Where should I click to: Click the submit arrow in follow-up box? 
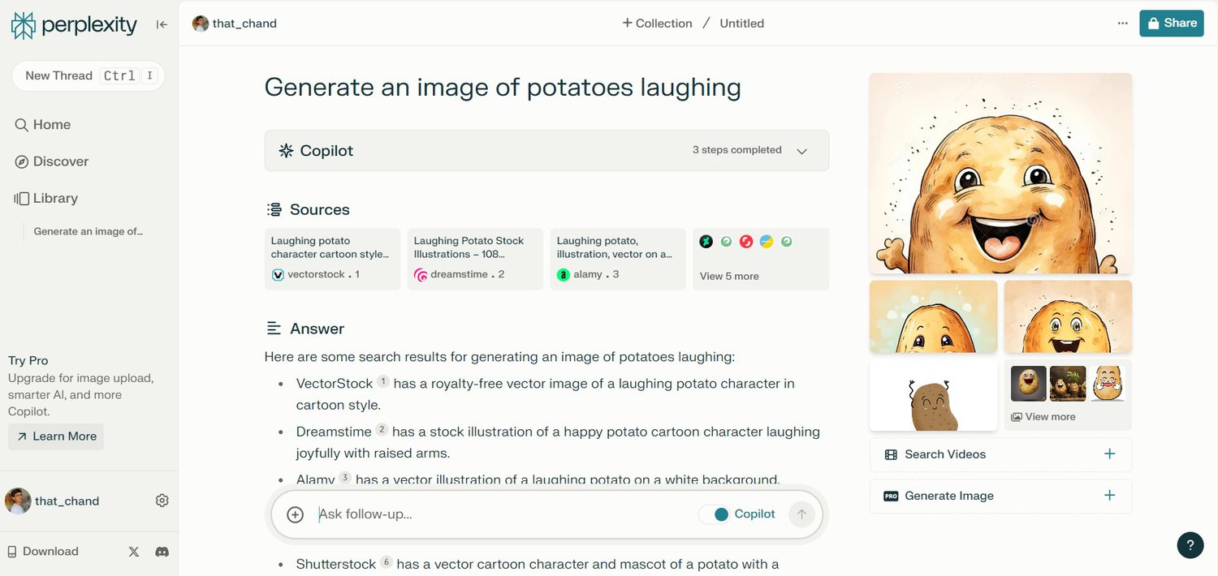pyautogui.click(x=801, y=514)
